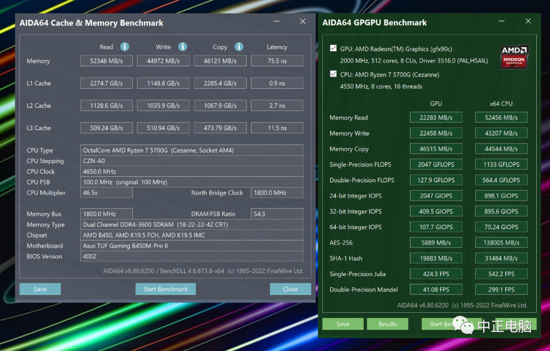The width and height of the screenshot is (550, 351).
Task: Click the CPU Stepping value CZN-A0
Action: tap(192, 161)
